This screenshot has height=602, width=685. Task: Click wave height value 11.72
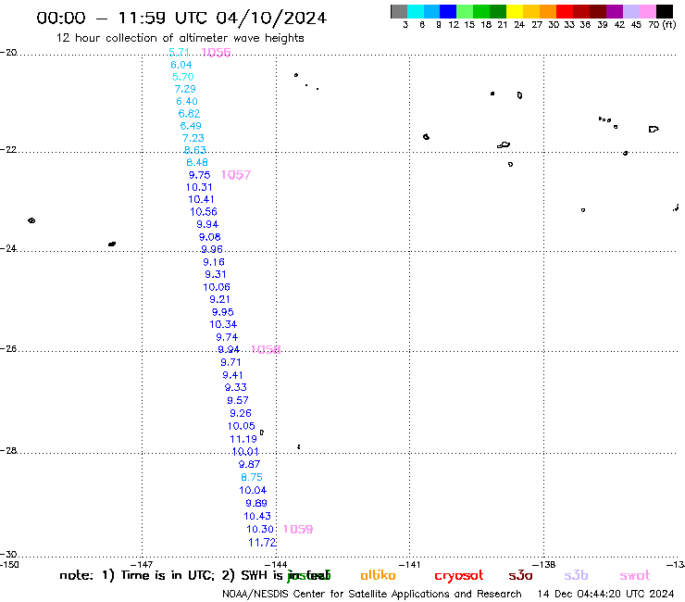pos(262,543)
